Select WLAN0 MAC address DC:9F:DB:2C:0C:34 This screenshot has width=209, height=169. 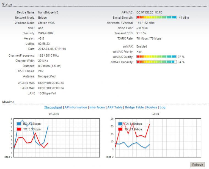[51, 83]
